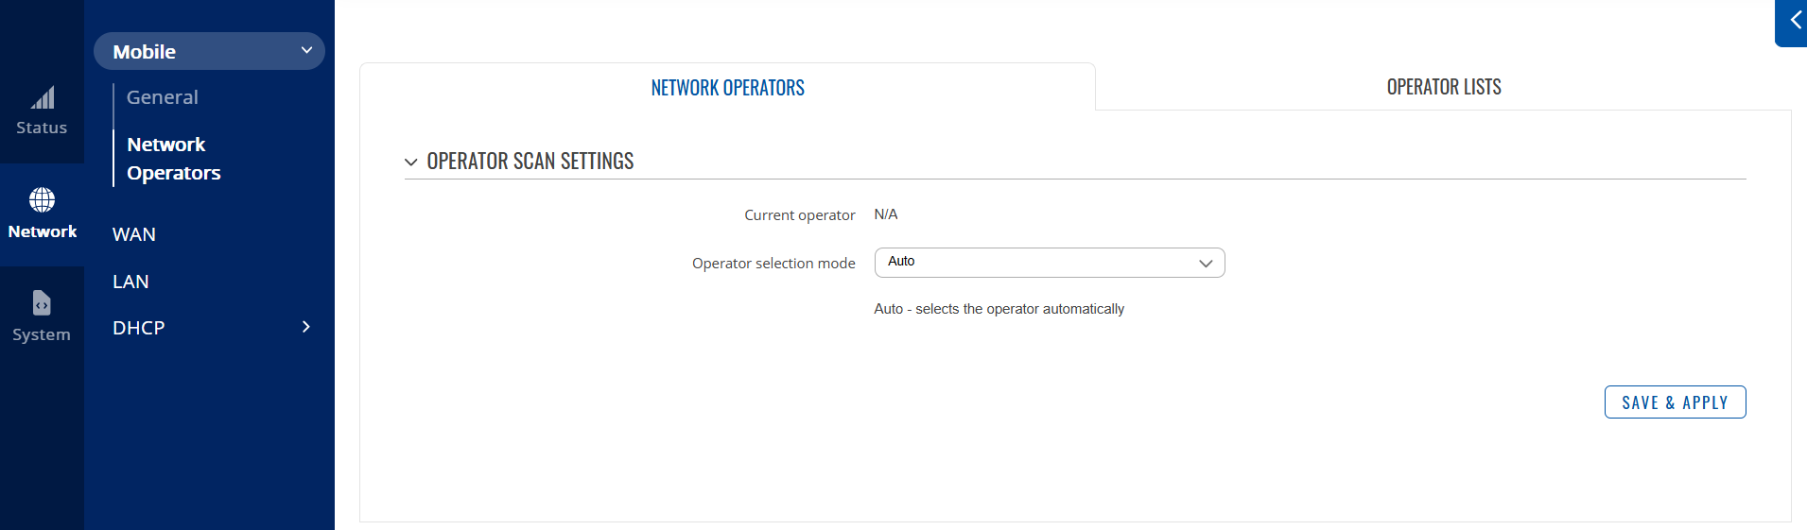Collapse the Operator Scan Settings section chevron

click(411, 162)
